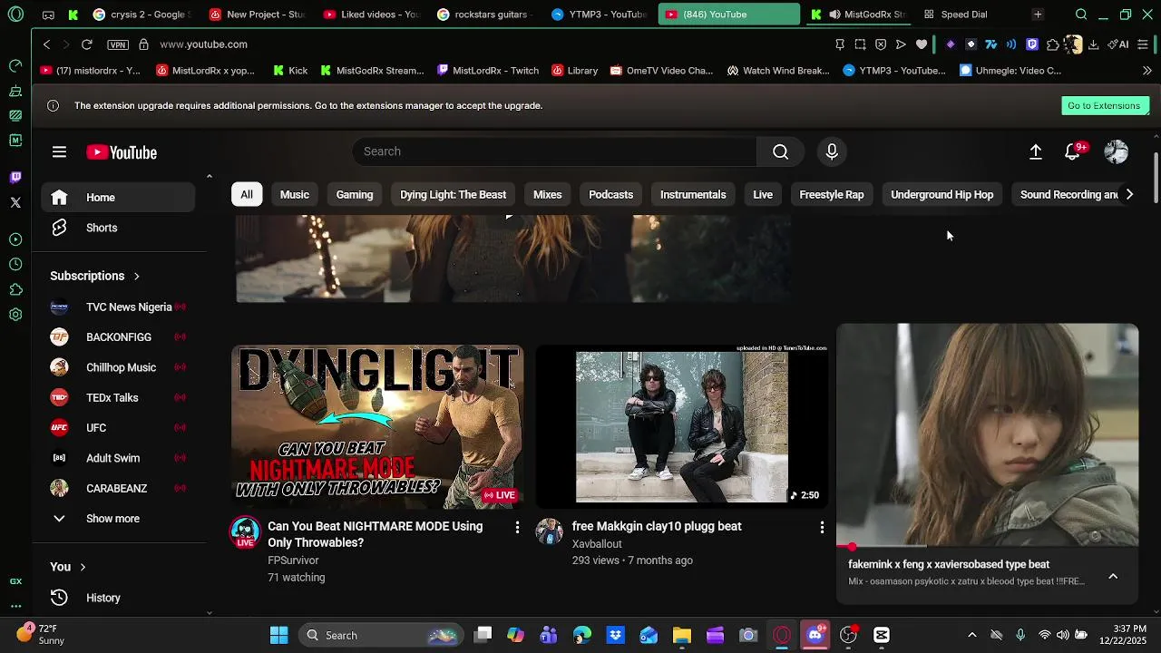Show more bookmarks with double chevron
This screenshot has width=1161, height=653.
click(x=1146, y=70)
